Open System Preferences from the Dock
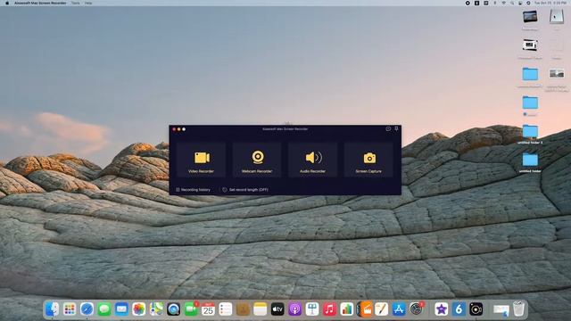 pyautogui.click(x=417, y=309)
